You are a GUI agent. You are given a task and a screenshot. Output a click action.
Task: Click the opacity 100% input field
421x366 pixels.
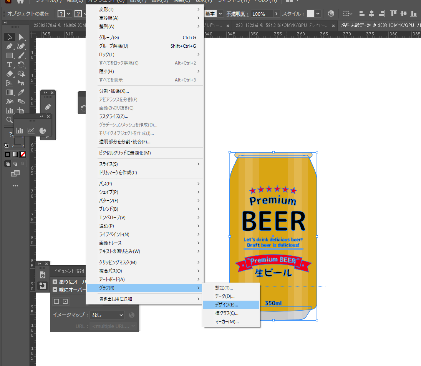[x=261, y=14]
